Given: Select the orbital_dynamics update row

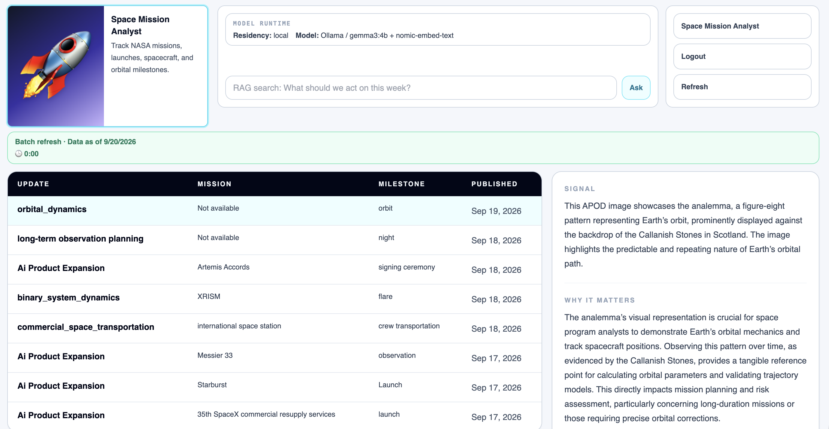Looking at the screenshot, I should click(x=275, y=211).
